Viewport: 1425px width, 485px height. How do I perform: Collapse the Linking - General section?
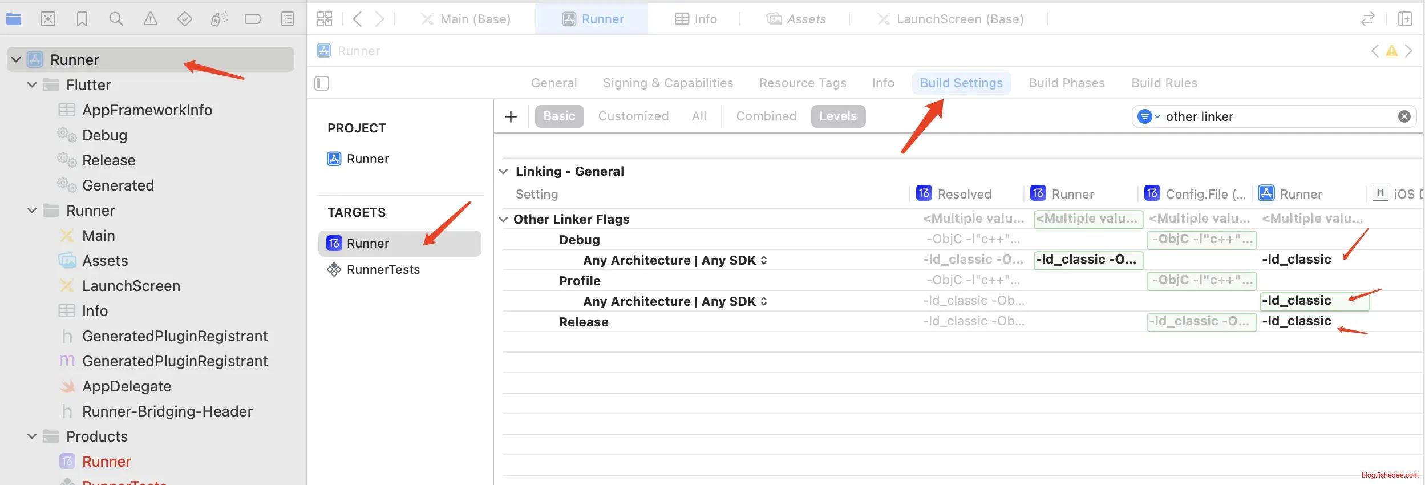pos(504,172)
